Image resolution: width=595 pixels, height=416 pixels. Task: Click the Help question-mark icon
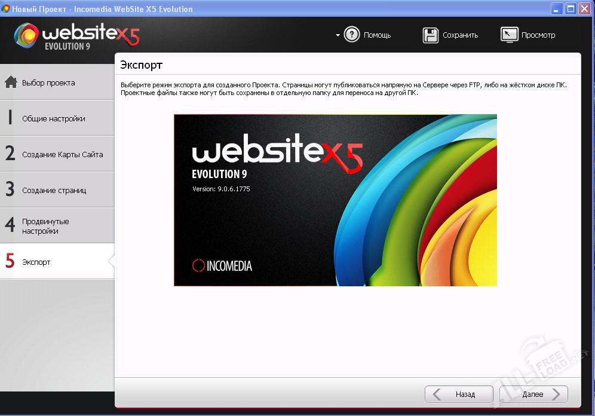[352, 35]
